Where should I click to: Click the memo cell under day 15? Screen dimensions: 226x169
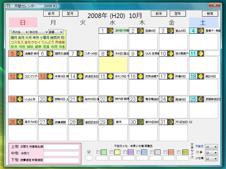click(x=113, y=87)
